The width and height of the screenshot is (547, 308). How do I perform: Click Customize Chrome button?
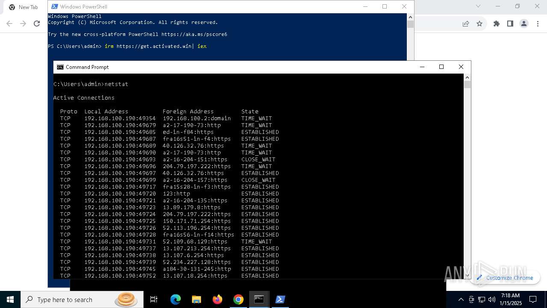505,278
